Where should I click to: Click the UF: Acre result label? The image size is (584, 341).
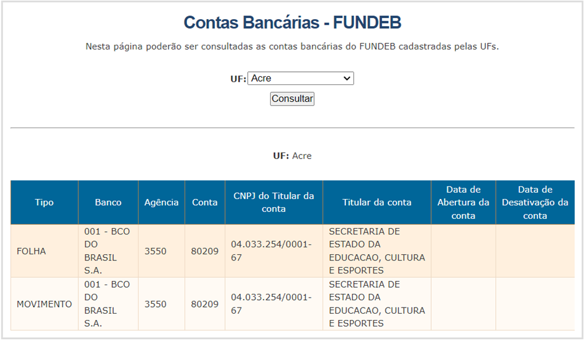coord(293,156)
